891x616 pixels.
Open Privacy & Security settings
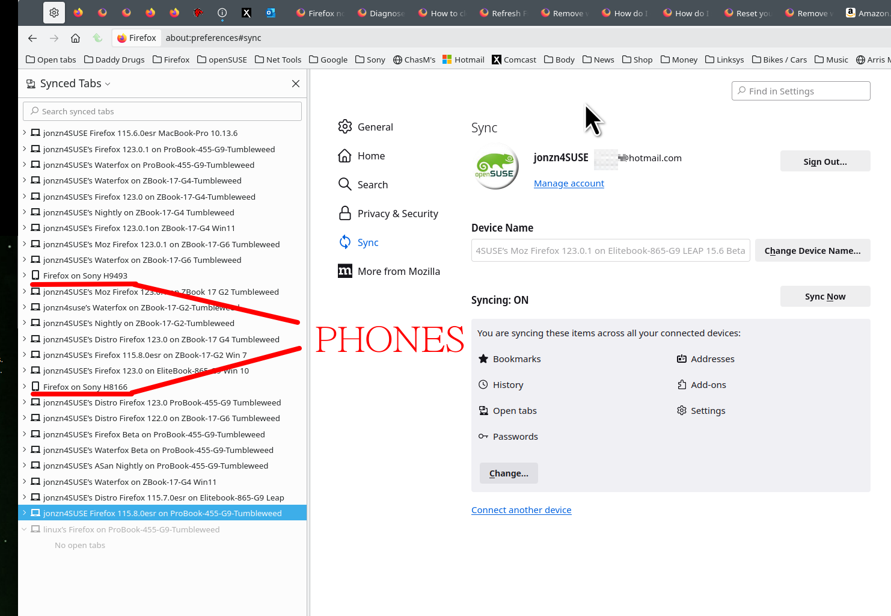tap(388, 214)
